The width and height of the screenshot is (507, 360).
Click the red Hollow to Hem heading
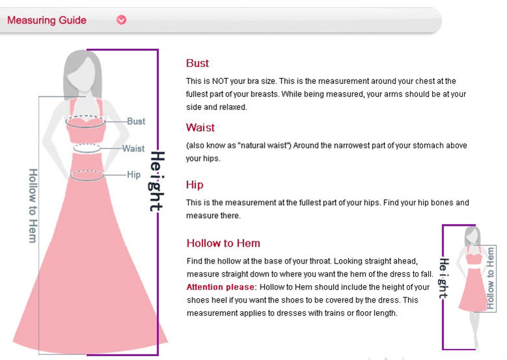point(223,243)
